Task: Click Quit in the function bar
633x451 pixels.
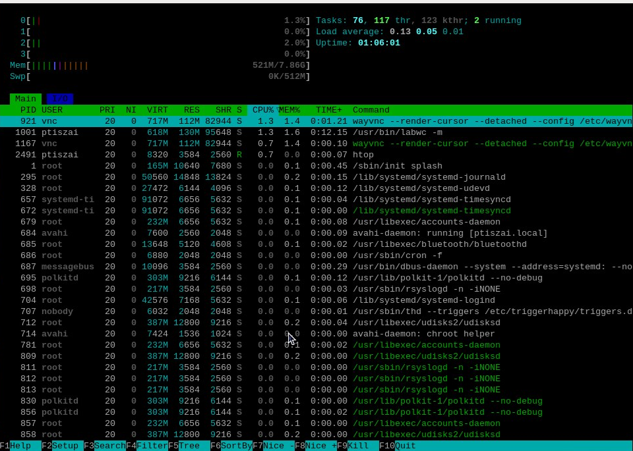Action: pyautogui.click(x=397, y=446)
